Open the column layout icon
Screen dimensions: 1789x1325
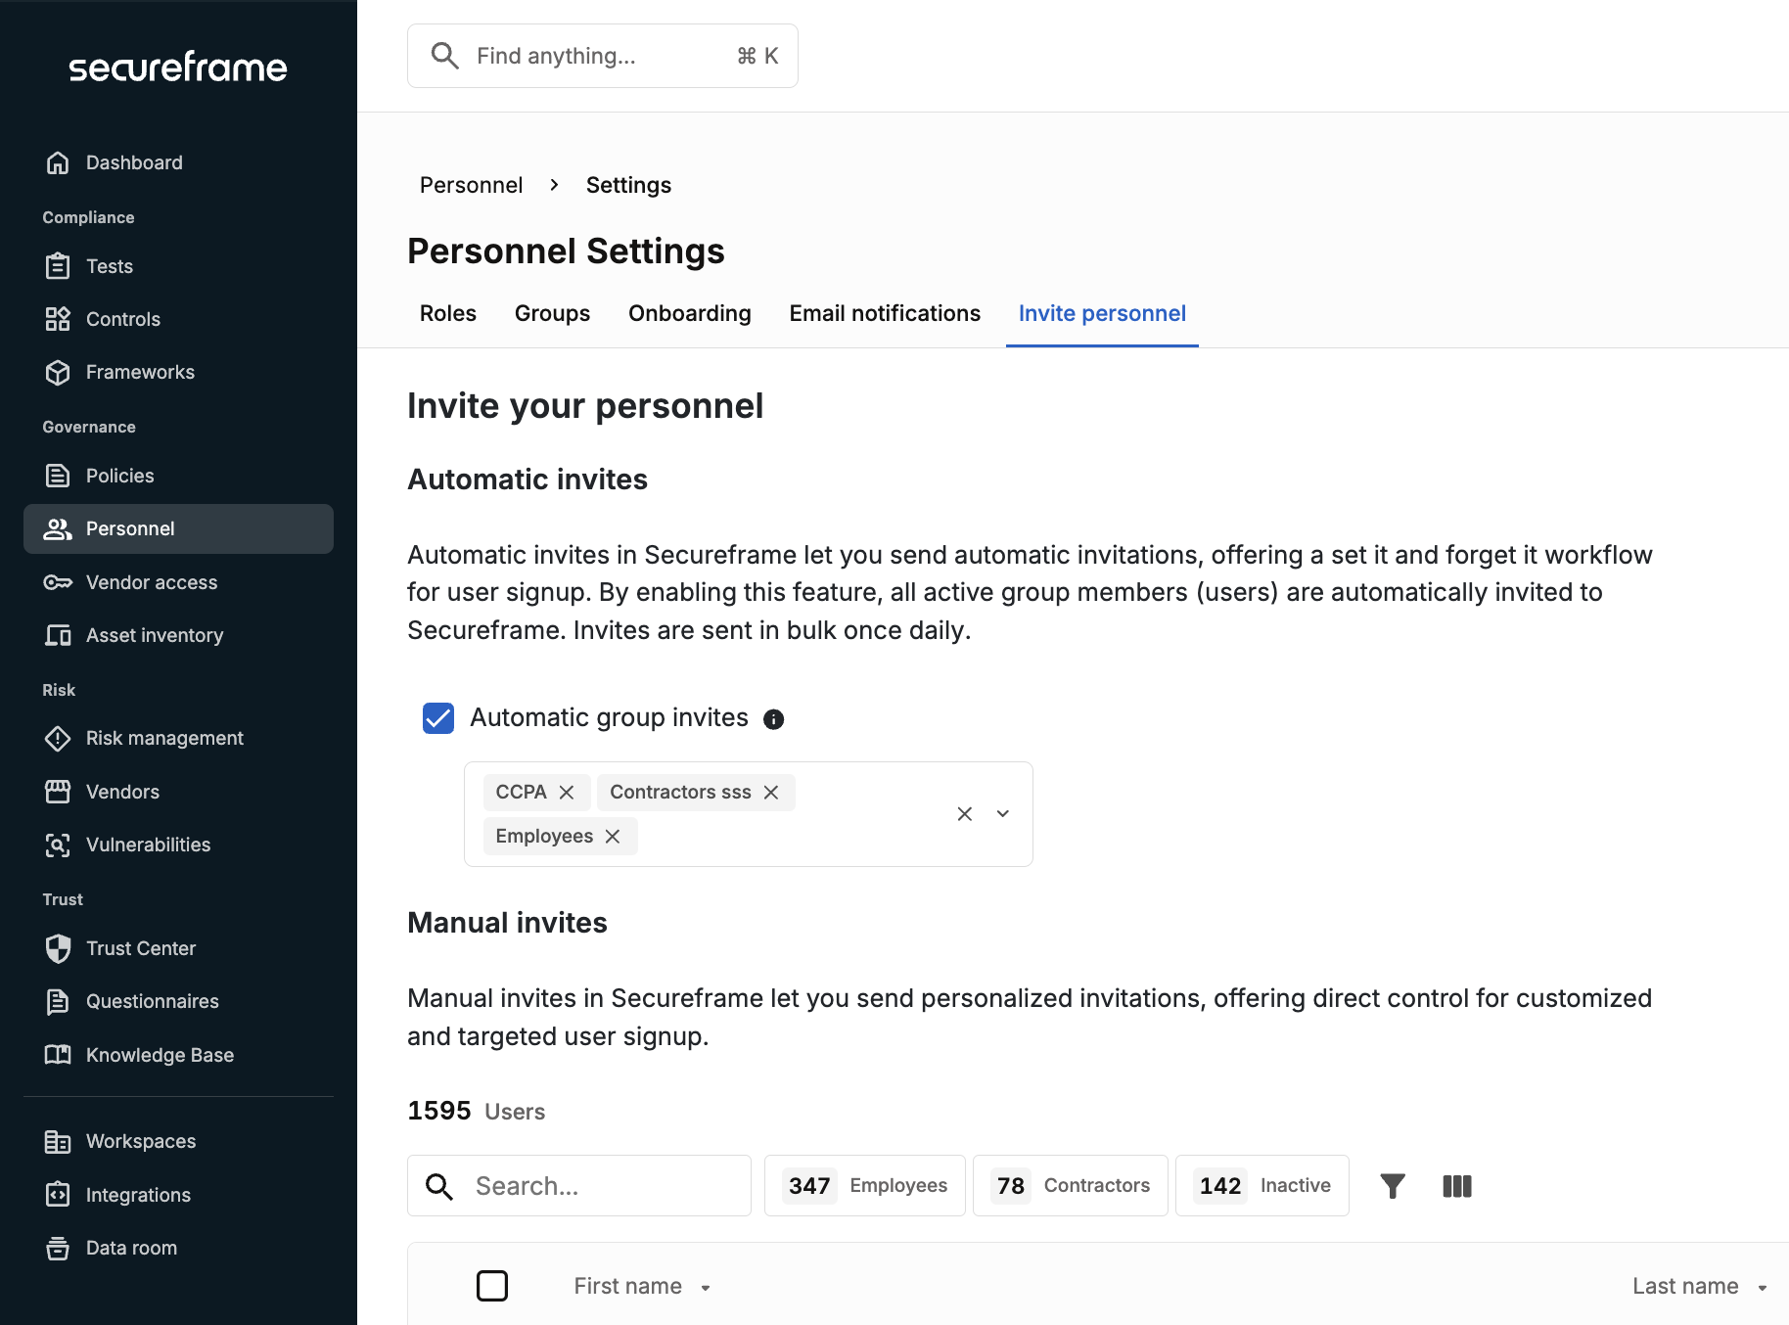1457,1186
